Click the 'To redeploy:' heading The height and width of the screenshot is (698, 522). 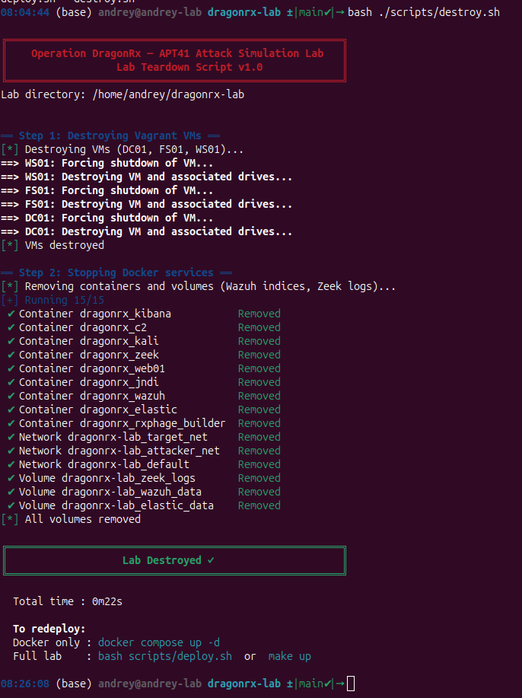coord(49,629)
